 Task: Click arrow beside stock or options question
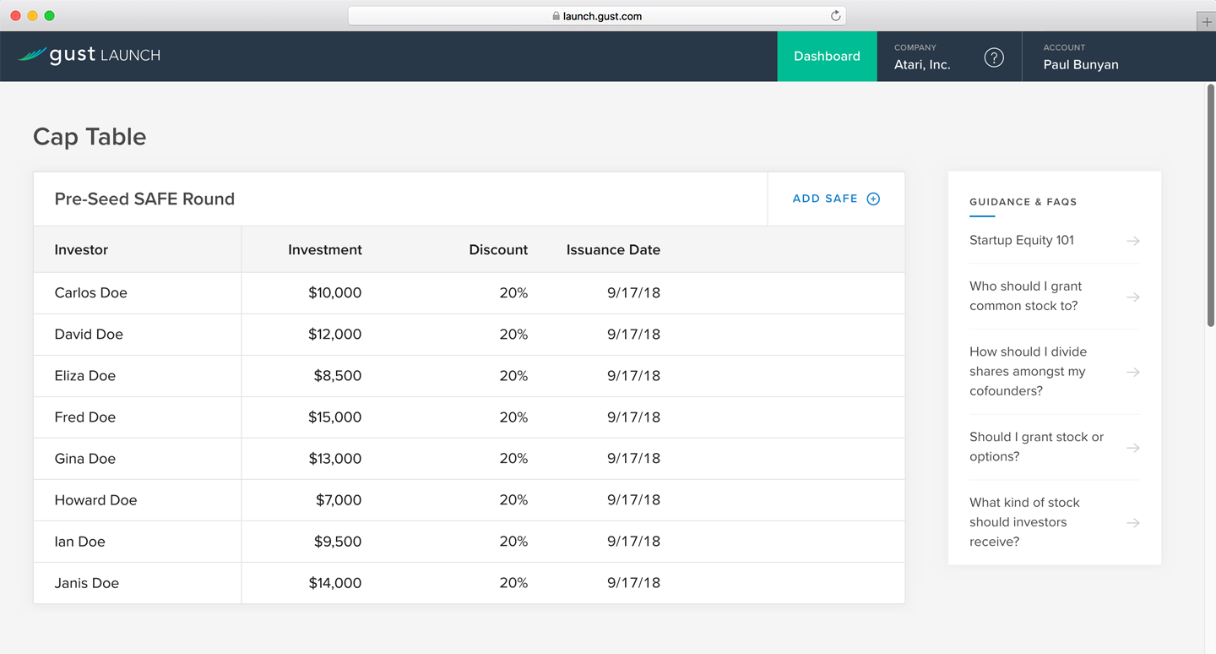[x=1132, y=447]
